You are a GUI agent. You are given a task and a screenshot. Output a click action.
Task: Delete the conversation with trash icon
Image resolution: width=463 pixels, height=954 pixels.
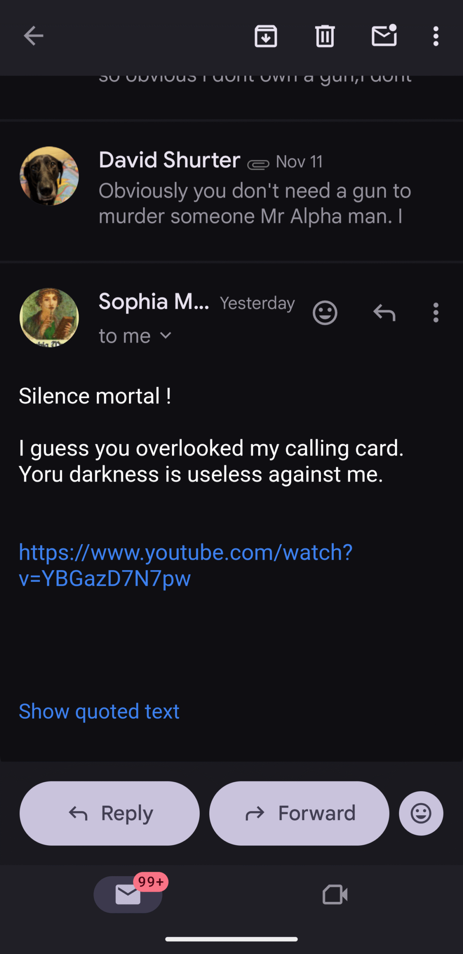coord(325,36)
